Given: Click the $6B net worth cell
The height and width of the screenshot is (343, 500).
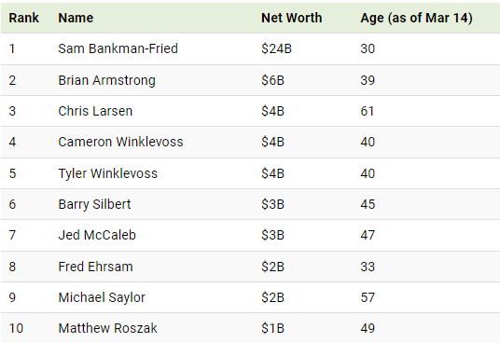Looking at the screenshot, I should coord(272,80).
